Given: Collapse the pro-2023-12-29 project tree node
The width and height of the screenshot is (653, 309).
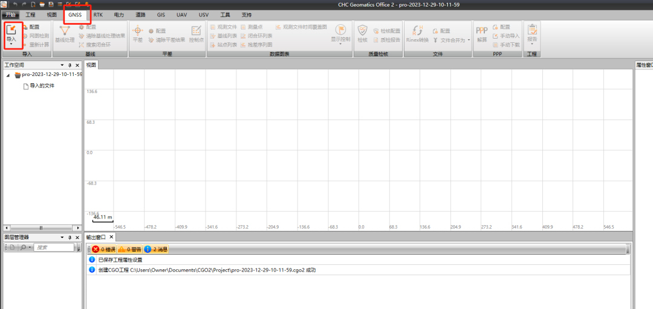Looking at the screenshot, I should [8, 75].
